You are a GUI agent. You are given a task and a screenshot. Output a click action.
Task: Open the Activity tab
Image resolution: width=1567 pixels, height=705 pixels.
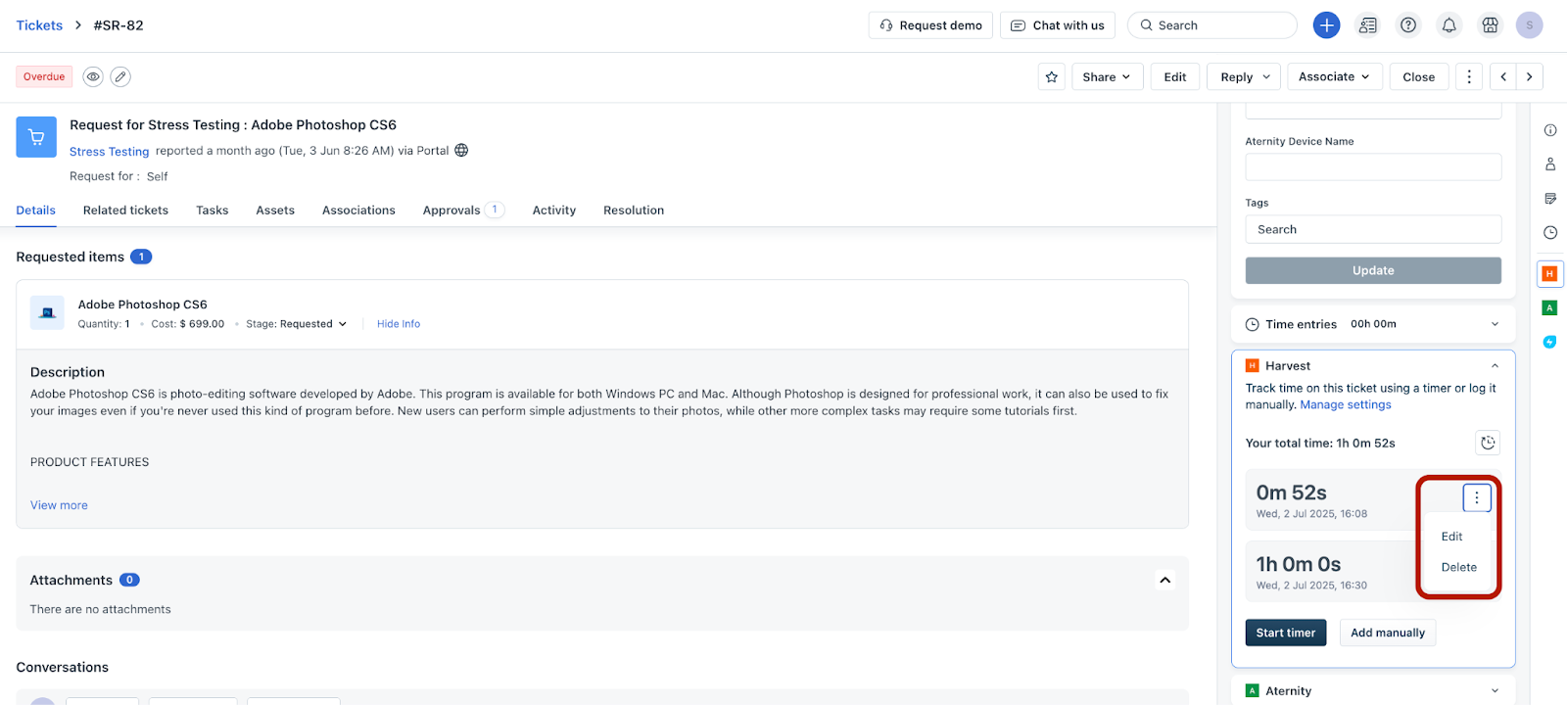click(x=554, y=211)
